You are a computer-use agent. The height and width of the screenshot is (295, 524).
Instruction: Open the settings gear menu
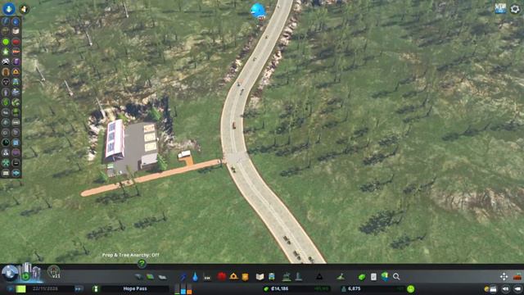515,9
